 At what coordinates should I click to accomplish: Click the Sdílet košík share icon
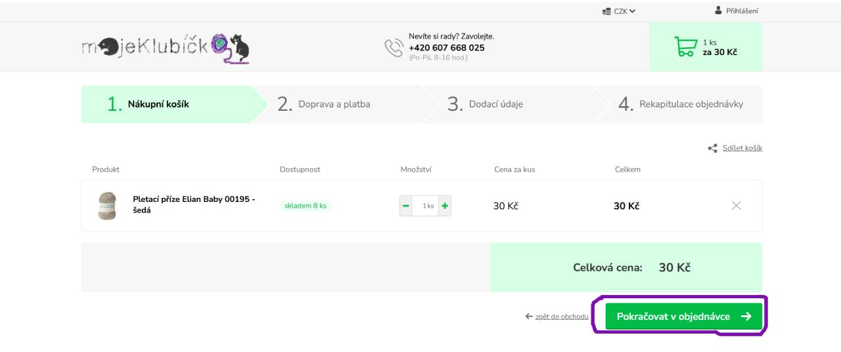coord(712,148)
